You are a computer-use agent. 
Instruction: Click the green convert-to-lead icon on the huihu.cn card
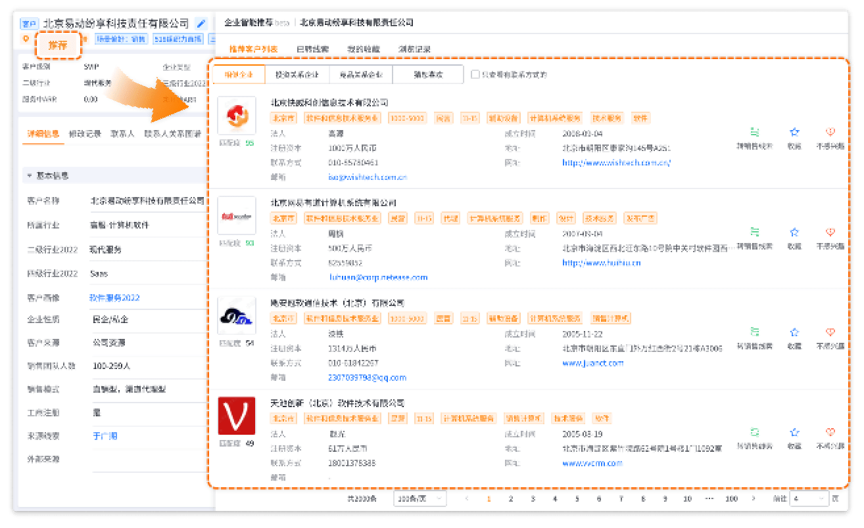(x=754, y=232)
